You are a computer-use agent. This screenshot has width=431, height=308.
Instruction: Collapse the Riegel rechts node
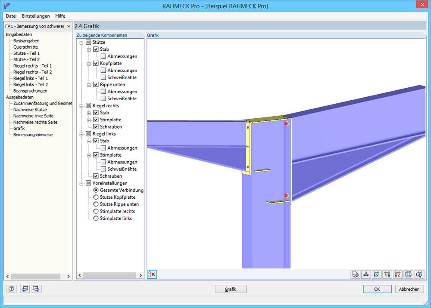click(81, 106)
